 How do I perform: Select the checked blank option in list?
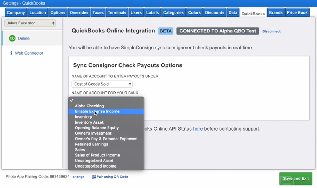[106, 100]
